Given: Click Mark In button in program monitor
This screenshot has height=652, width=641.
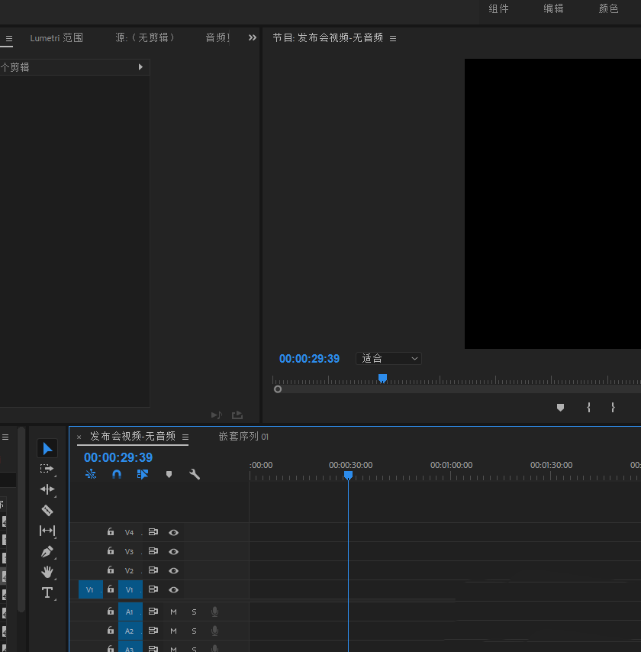Looking at the screenshot, I should click(x=588, y=408).
